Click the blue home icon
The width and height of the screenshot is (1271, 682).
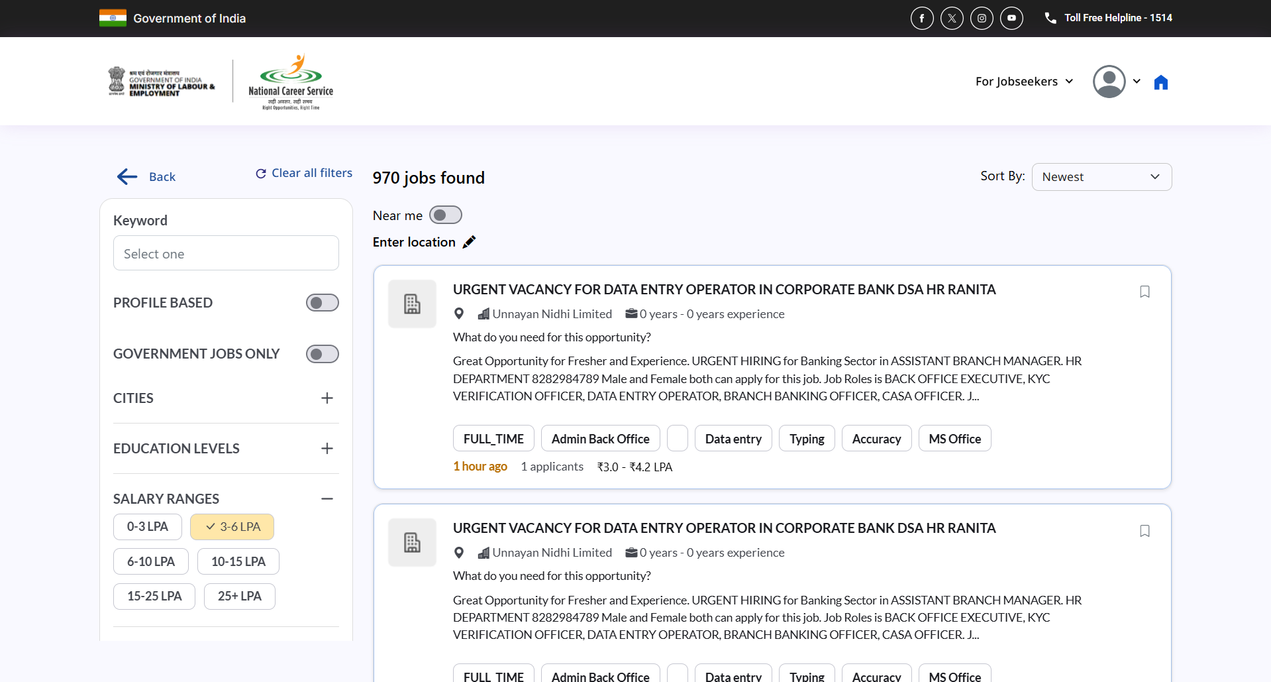[x=1160, y=82]
